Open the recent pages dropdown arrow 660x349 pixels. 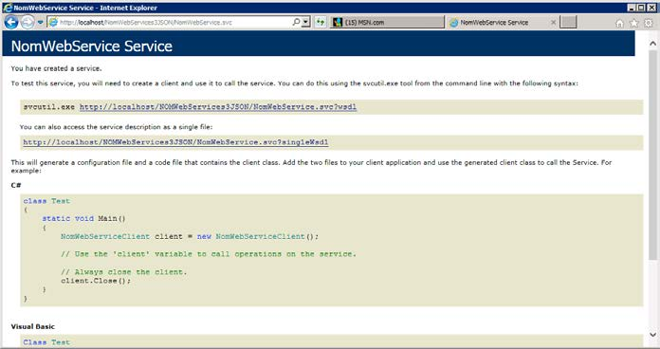[x=40, y=23]
